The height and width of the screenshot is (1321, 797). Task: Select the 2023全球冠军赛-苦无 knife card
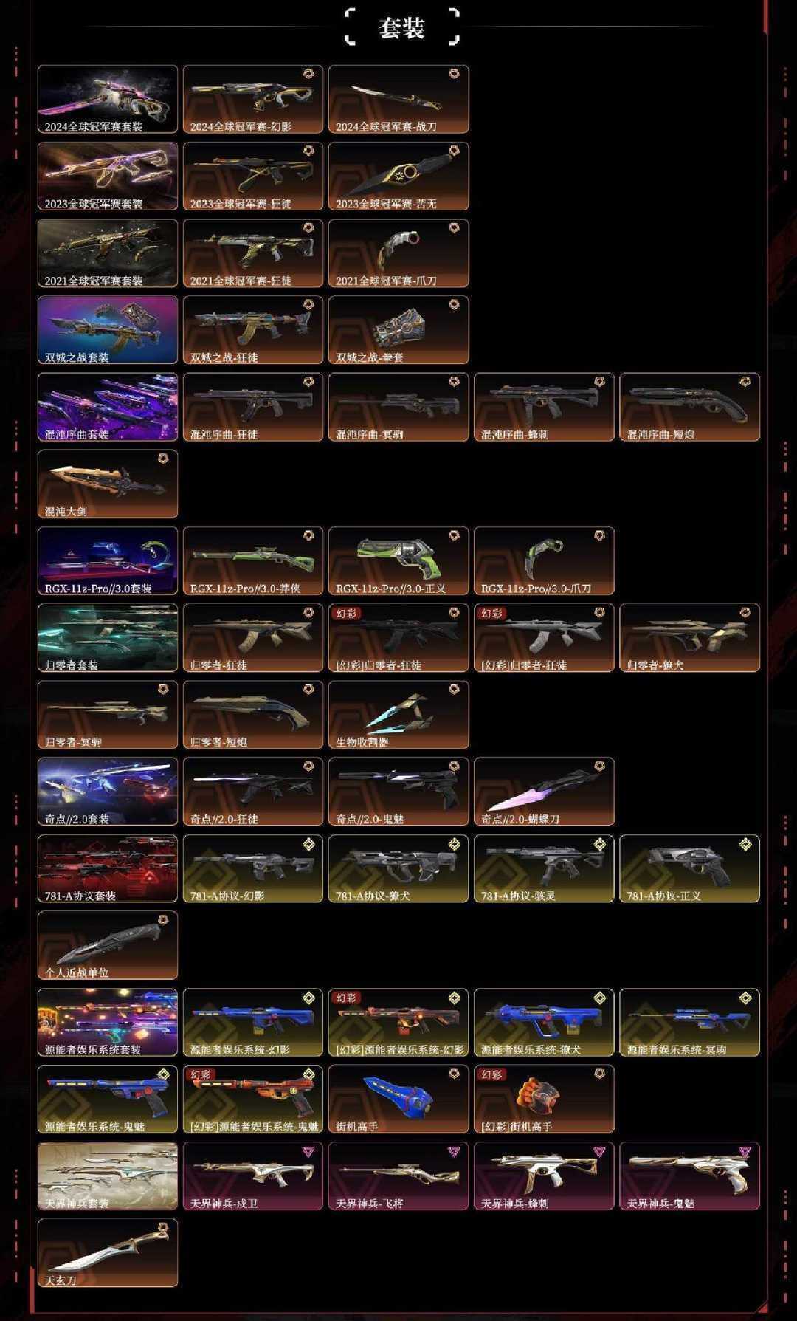(x=398, y=176)
